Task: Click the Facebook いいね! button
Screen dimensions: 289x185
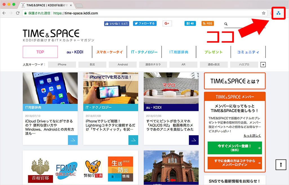Action: 117,24
